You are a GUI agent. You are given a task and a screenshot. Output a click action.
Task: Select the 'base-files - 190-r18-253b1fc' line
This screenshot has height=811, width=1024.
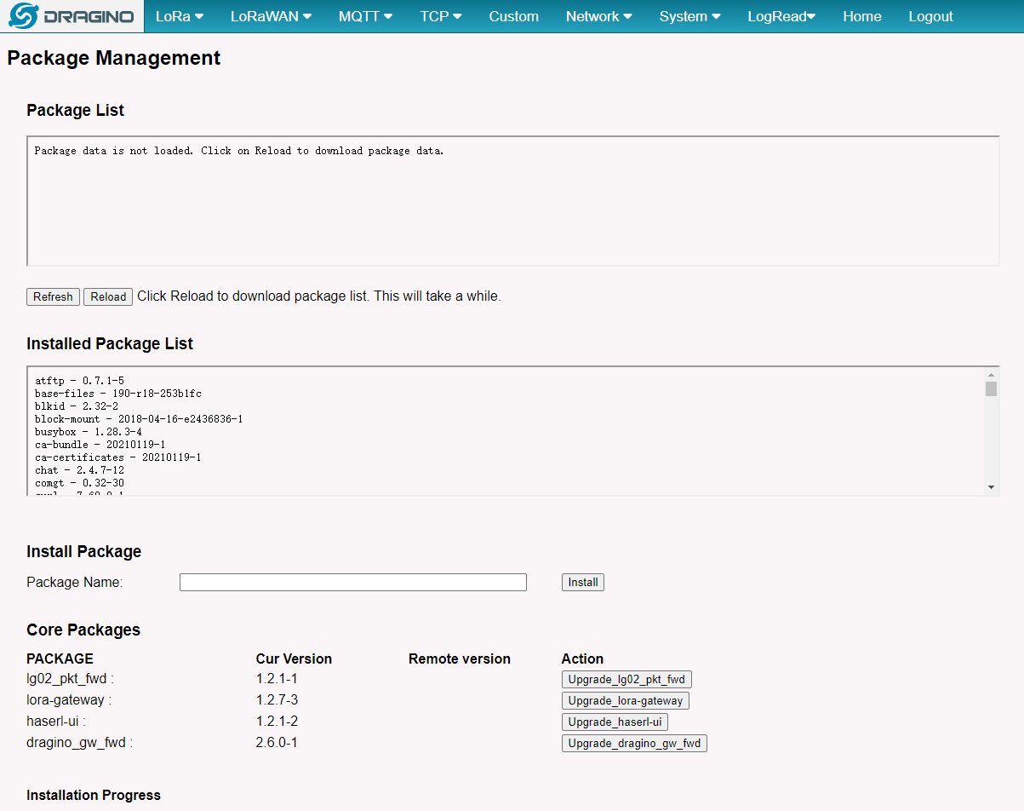coord(117,394)
